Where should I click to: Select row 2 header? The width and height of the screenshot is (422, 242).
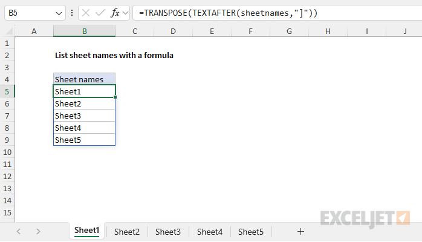[x=7, y=56]
